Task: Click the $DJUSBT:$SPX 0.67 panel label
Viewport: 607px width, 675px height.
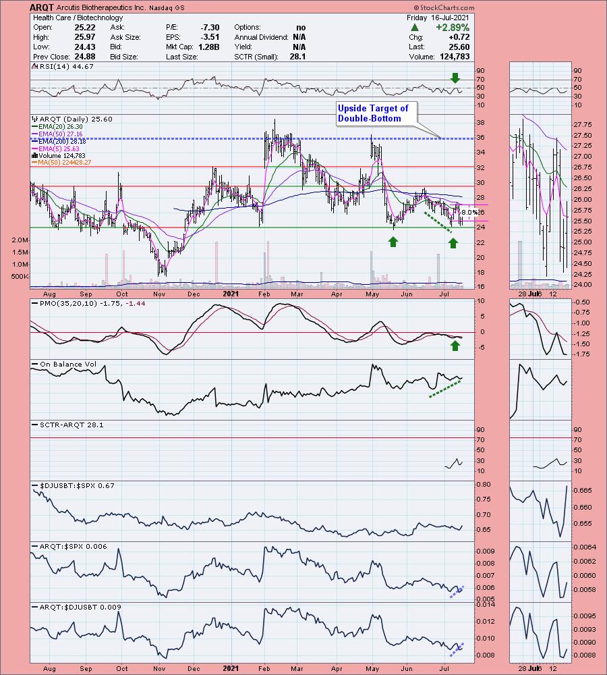Action: click(74, 485)
